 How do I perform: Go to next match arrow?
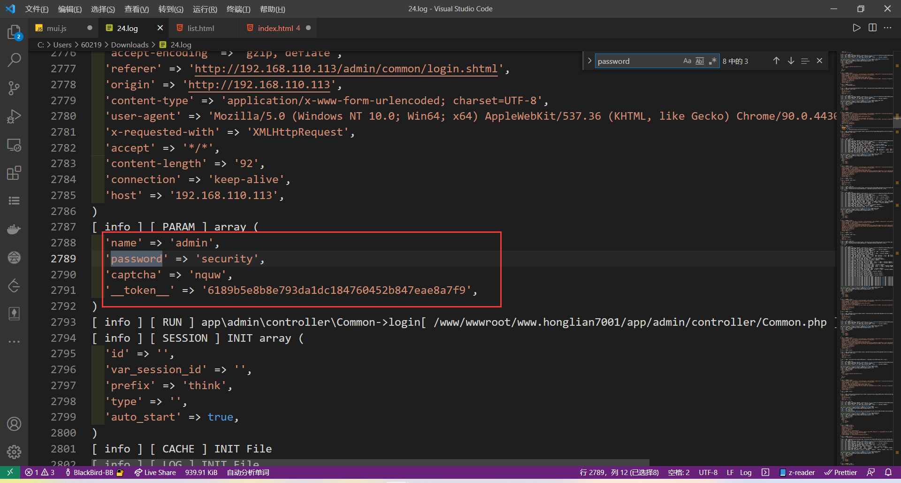pyautogui.click(x=791, y=61)
